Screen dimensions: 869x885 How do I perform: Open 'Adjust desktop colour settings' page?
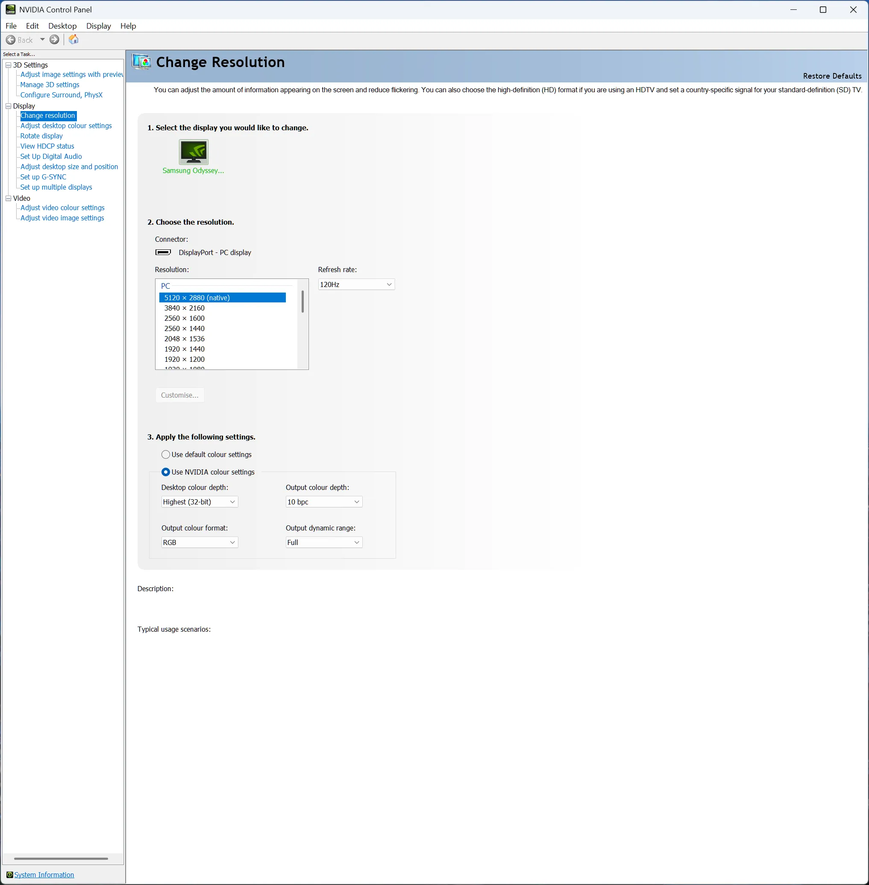click(x=66, y=126)
